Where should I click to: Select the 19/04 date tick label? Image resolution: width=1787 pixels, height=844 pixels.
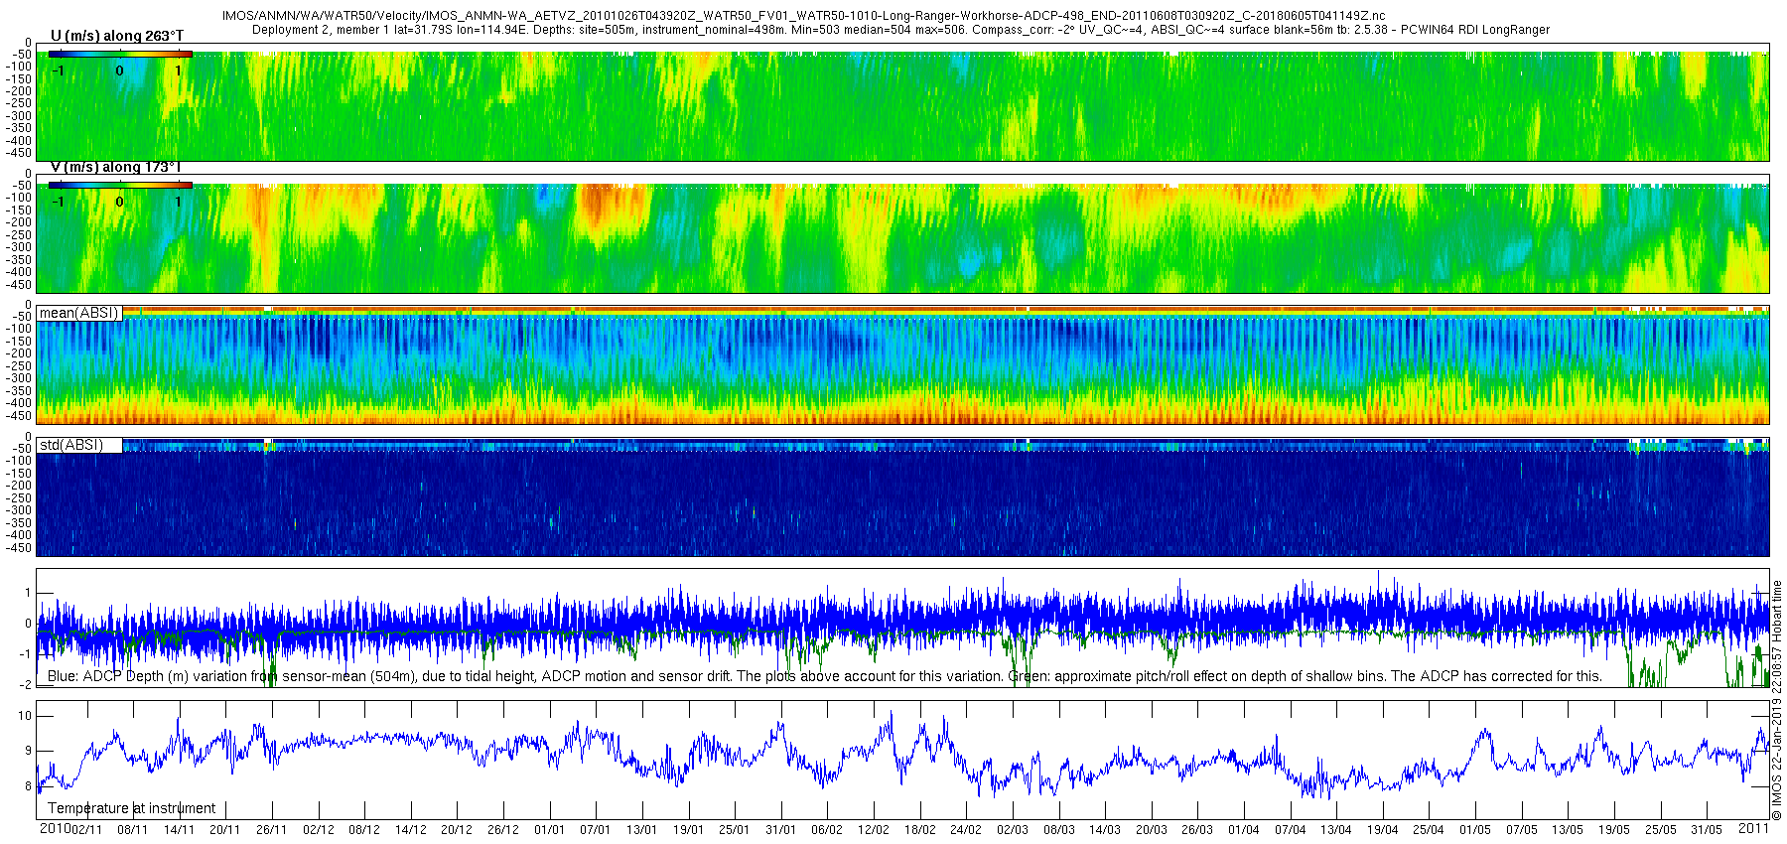1383,830
